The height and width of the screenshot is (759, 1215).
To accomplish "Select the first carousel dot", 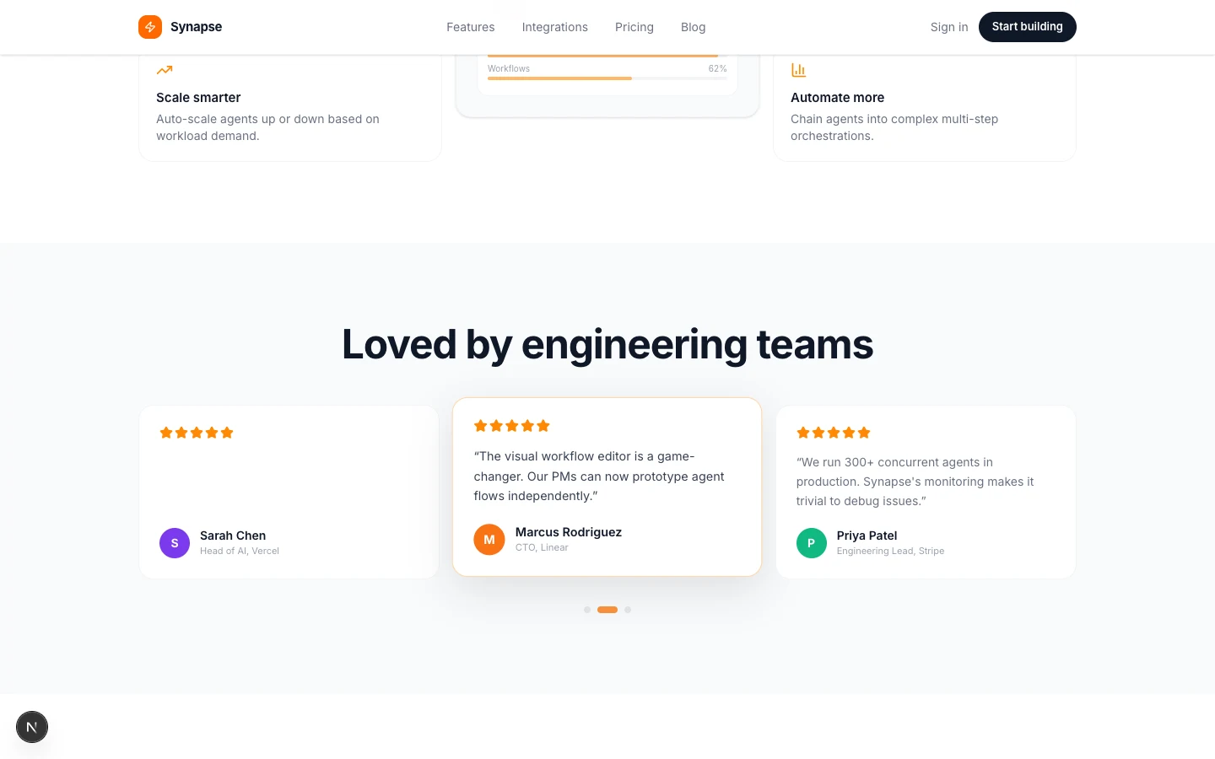I will click(x=587, y=610).
